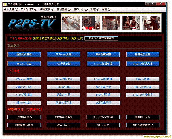Open the first banner thumbnail of a woman lying down
The image size is (172, 139).
(71, 23)
